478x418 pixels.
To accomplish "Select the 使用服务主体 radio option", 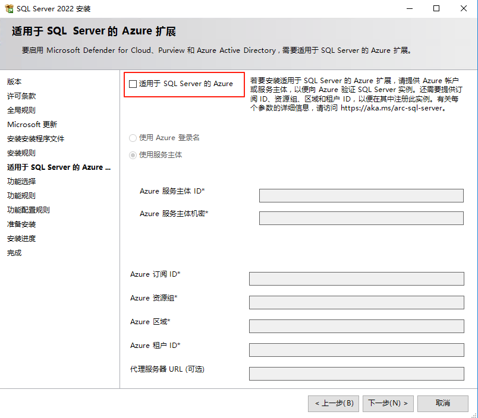I will pos(133,155).
